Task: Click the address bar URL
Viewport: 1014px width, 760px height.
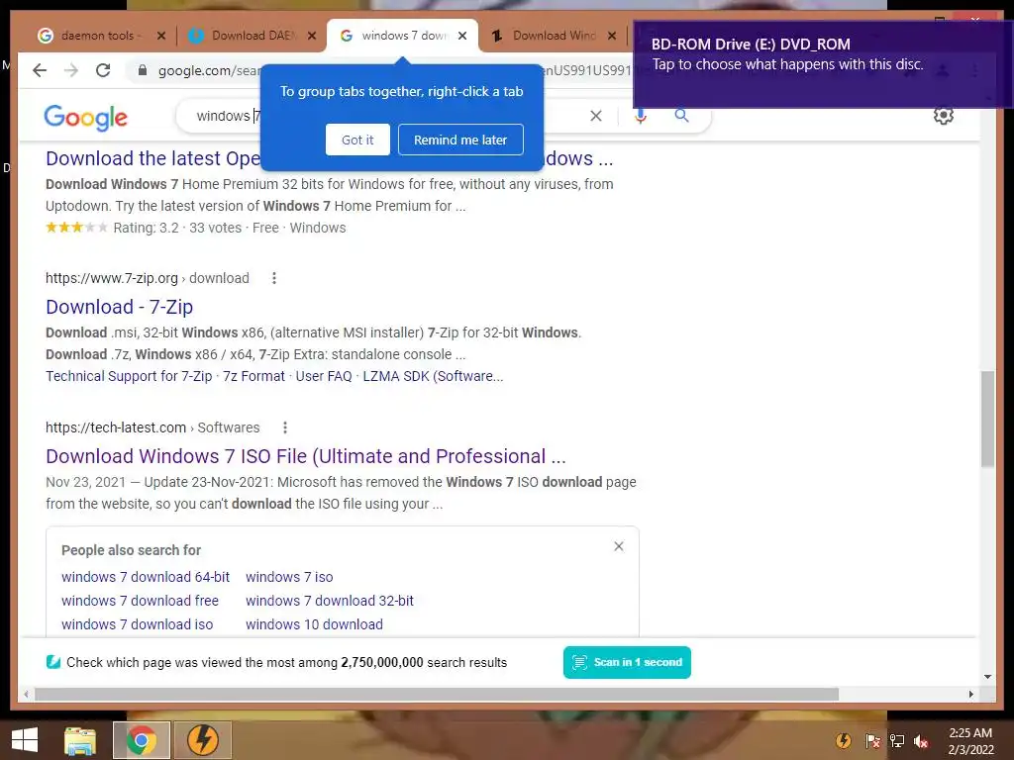Action: pyautogui.click(x=208, y=70)
